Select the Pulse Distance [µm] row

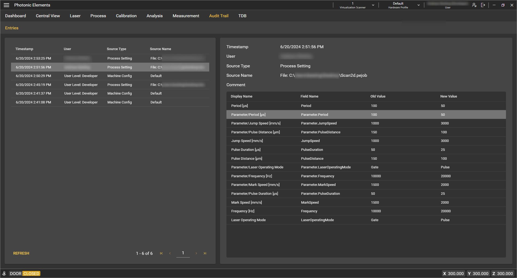(x=366, y=159)
